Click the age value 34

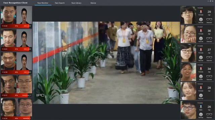click(209, 69)
